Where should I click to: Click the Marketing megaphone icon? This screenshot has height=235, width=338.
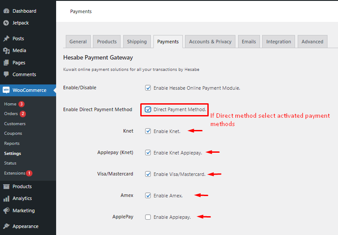(6, 210)
